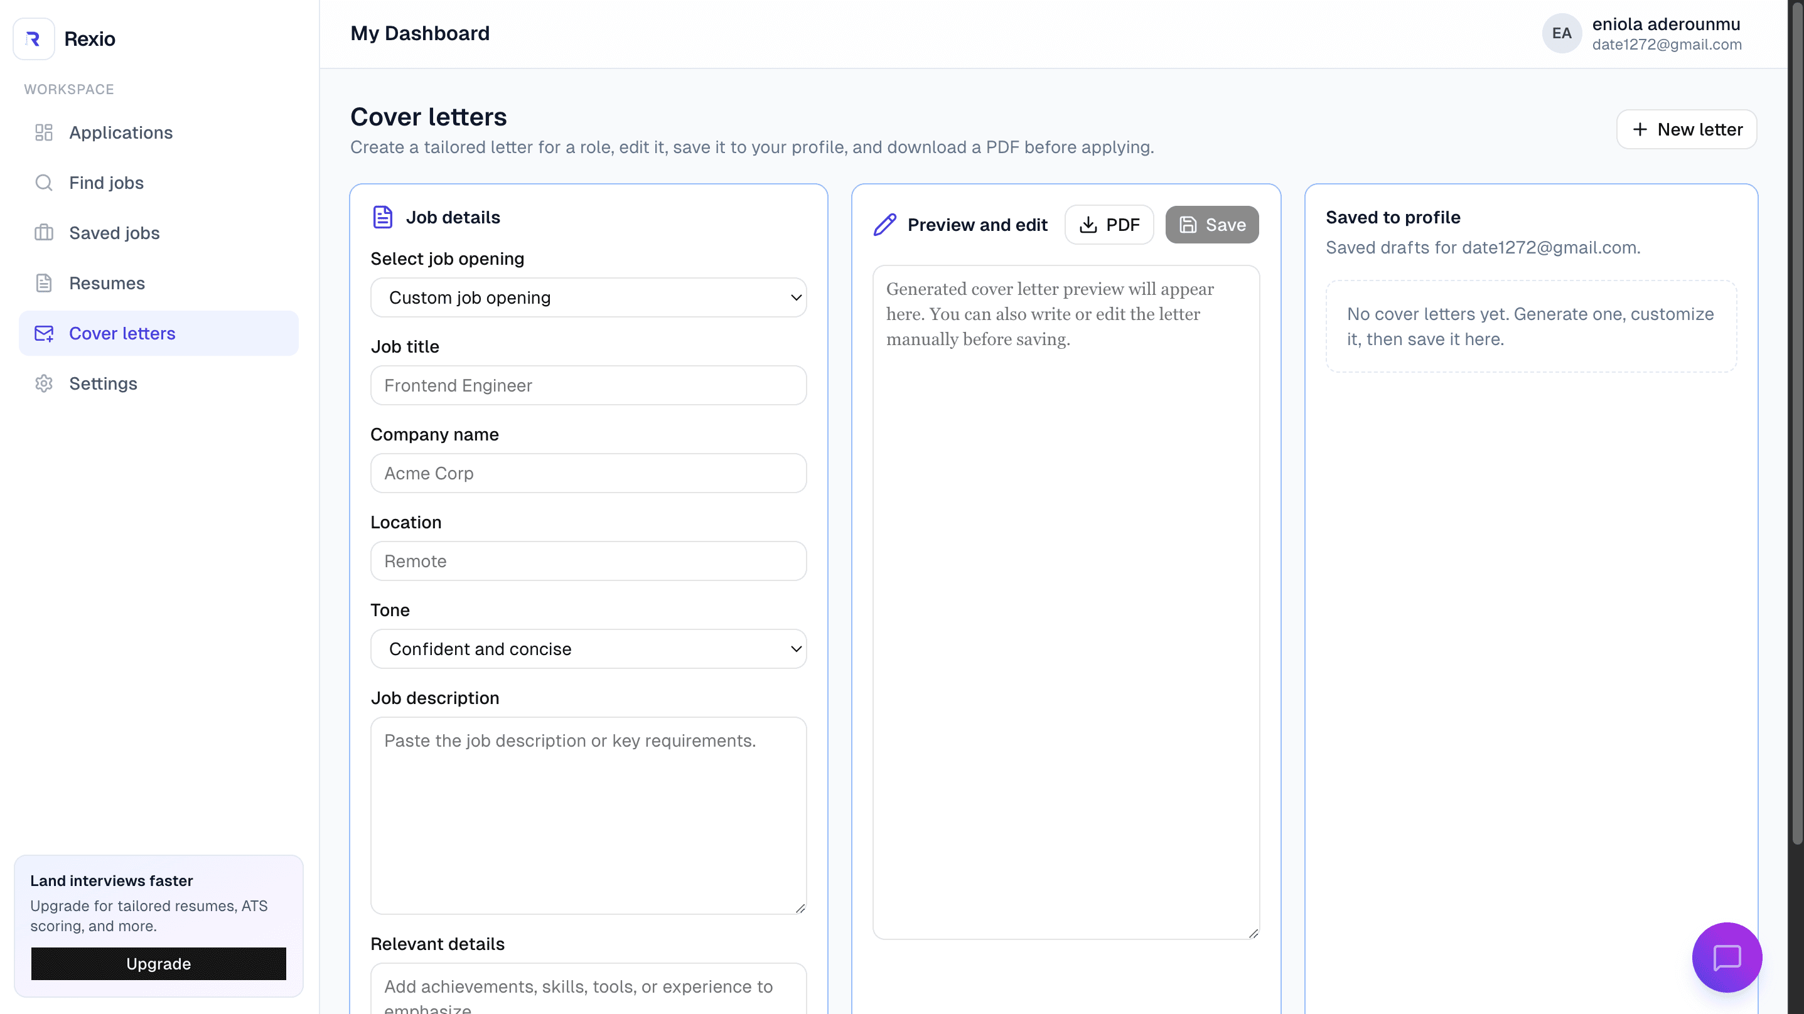
Task: Click the Land interviews faster text
Action: pyautogui.click(x=111, y=881)
